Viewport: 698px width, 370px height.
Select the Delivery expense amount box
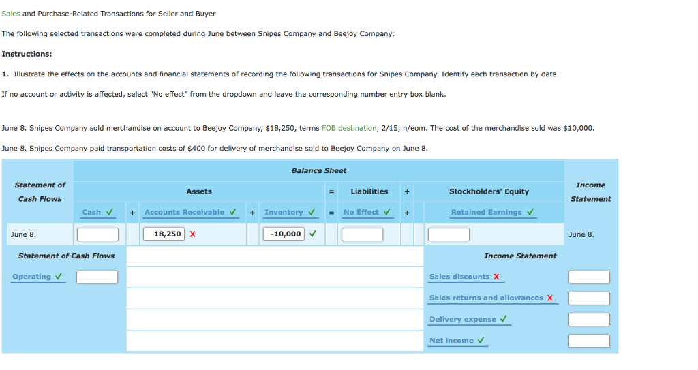(x=589, y=320)
